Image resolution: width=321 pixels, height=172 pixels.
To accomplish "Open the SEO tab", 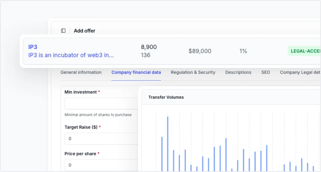I will click(x=266, y=72).
